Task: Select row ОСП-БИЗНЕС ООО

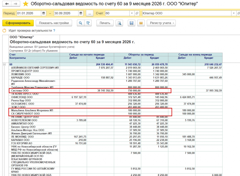Action: 23,104
